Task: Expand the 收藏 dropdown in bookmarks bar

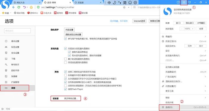Action: 11,13
